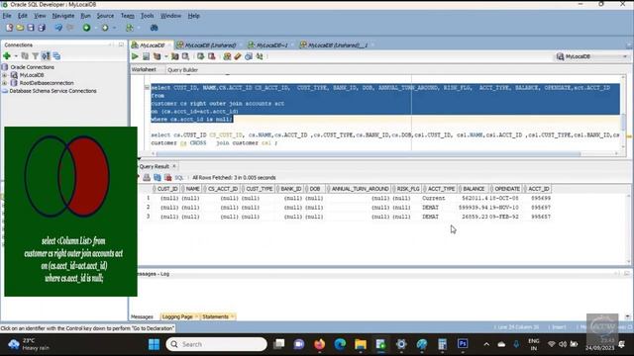Collapse the SQL statement fold marker in editor
This screenshot has width=634, height=356.
[x=147, y=87]
